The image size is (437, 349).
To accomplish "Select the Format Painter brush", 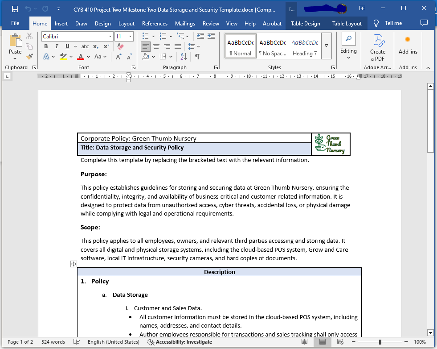I will point(29,57).
